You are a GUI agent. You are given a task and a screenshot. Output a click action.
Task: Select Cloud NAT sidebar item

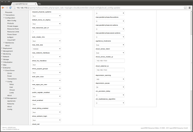pyautogui.click(x=11, y=40)
